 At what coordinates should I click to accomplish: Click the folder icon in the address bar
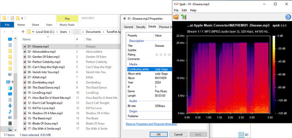(29, 32)
